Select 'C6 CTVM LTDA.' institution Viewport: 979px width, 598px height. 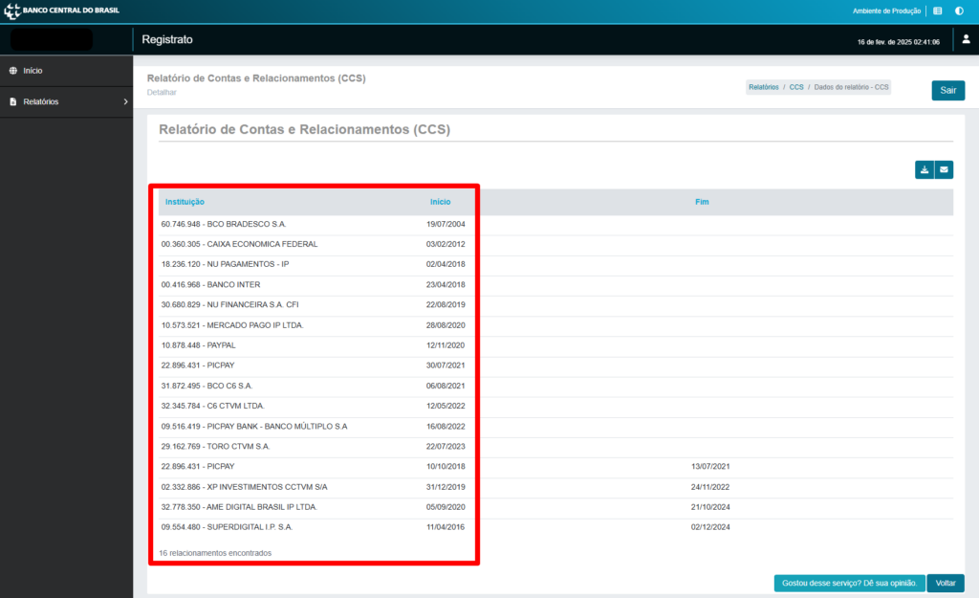[213, 406]
